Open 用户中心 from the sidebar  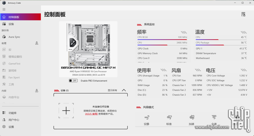click(x=20, y=120)
